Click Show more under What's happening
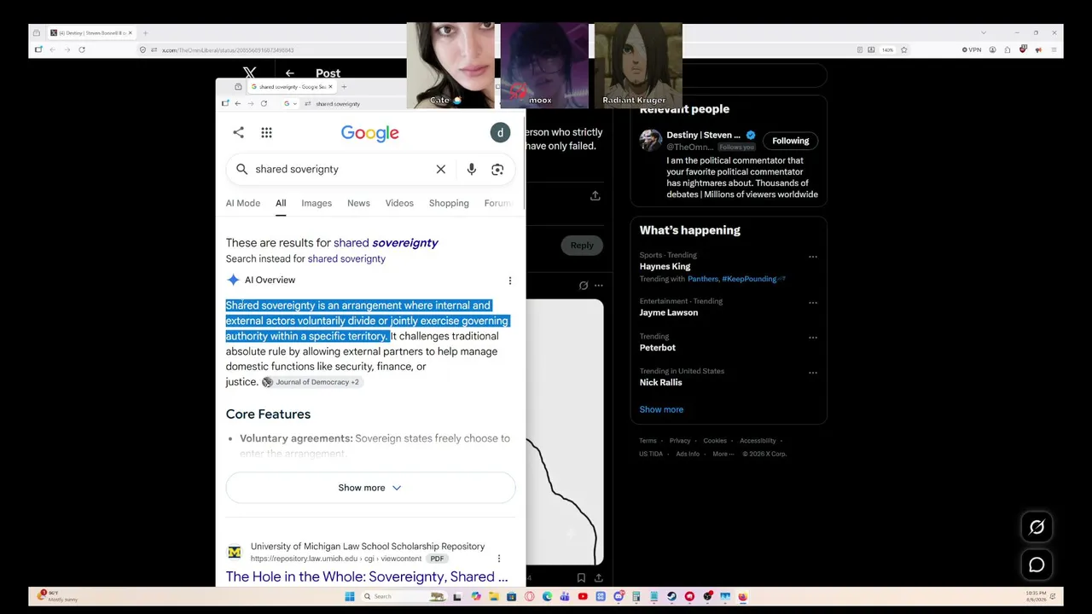Screen dimensions: 1092x614 pos(661,409)
